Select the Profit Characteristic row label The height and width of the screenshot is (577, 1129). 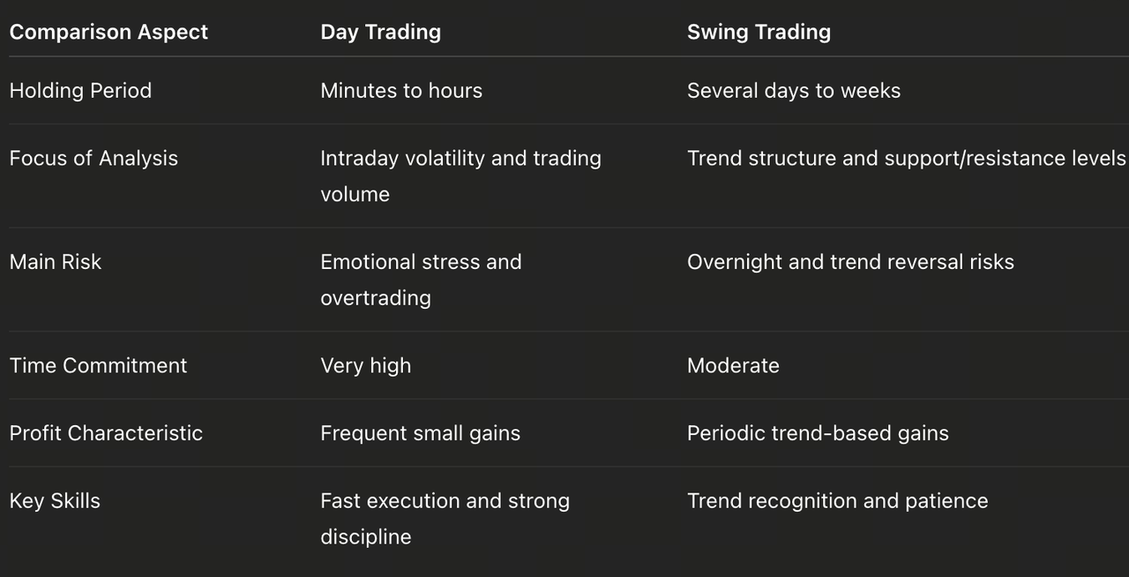(x=106, y=433)
